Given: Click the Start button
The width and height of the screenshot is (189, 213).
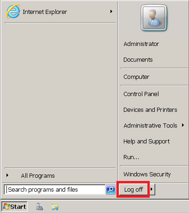Looking at the screenshot, I should 15,207.
